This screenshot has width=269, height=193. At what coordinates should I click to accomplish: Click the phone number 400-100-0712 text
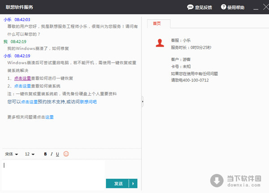(x=196, y=80)
